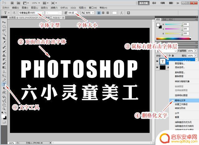This screenshot has width=199, height=145.
Task: Select the Move tool
Action: click(4, 22)
